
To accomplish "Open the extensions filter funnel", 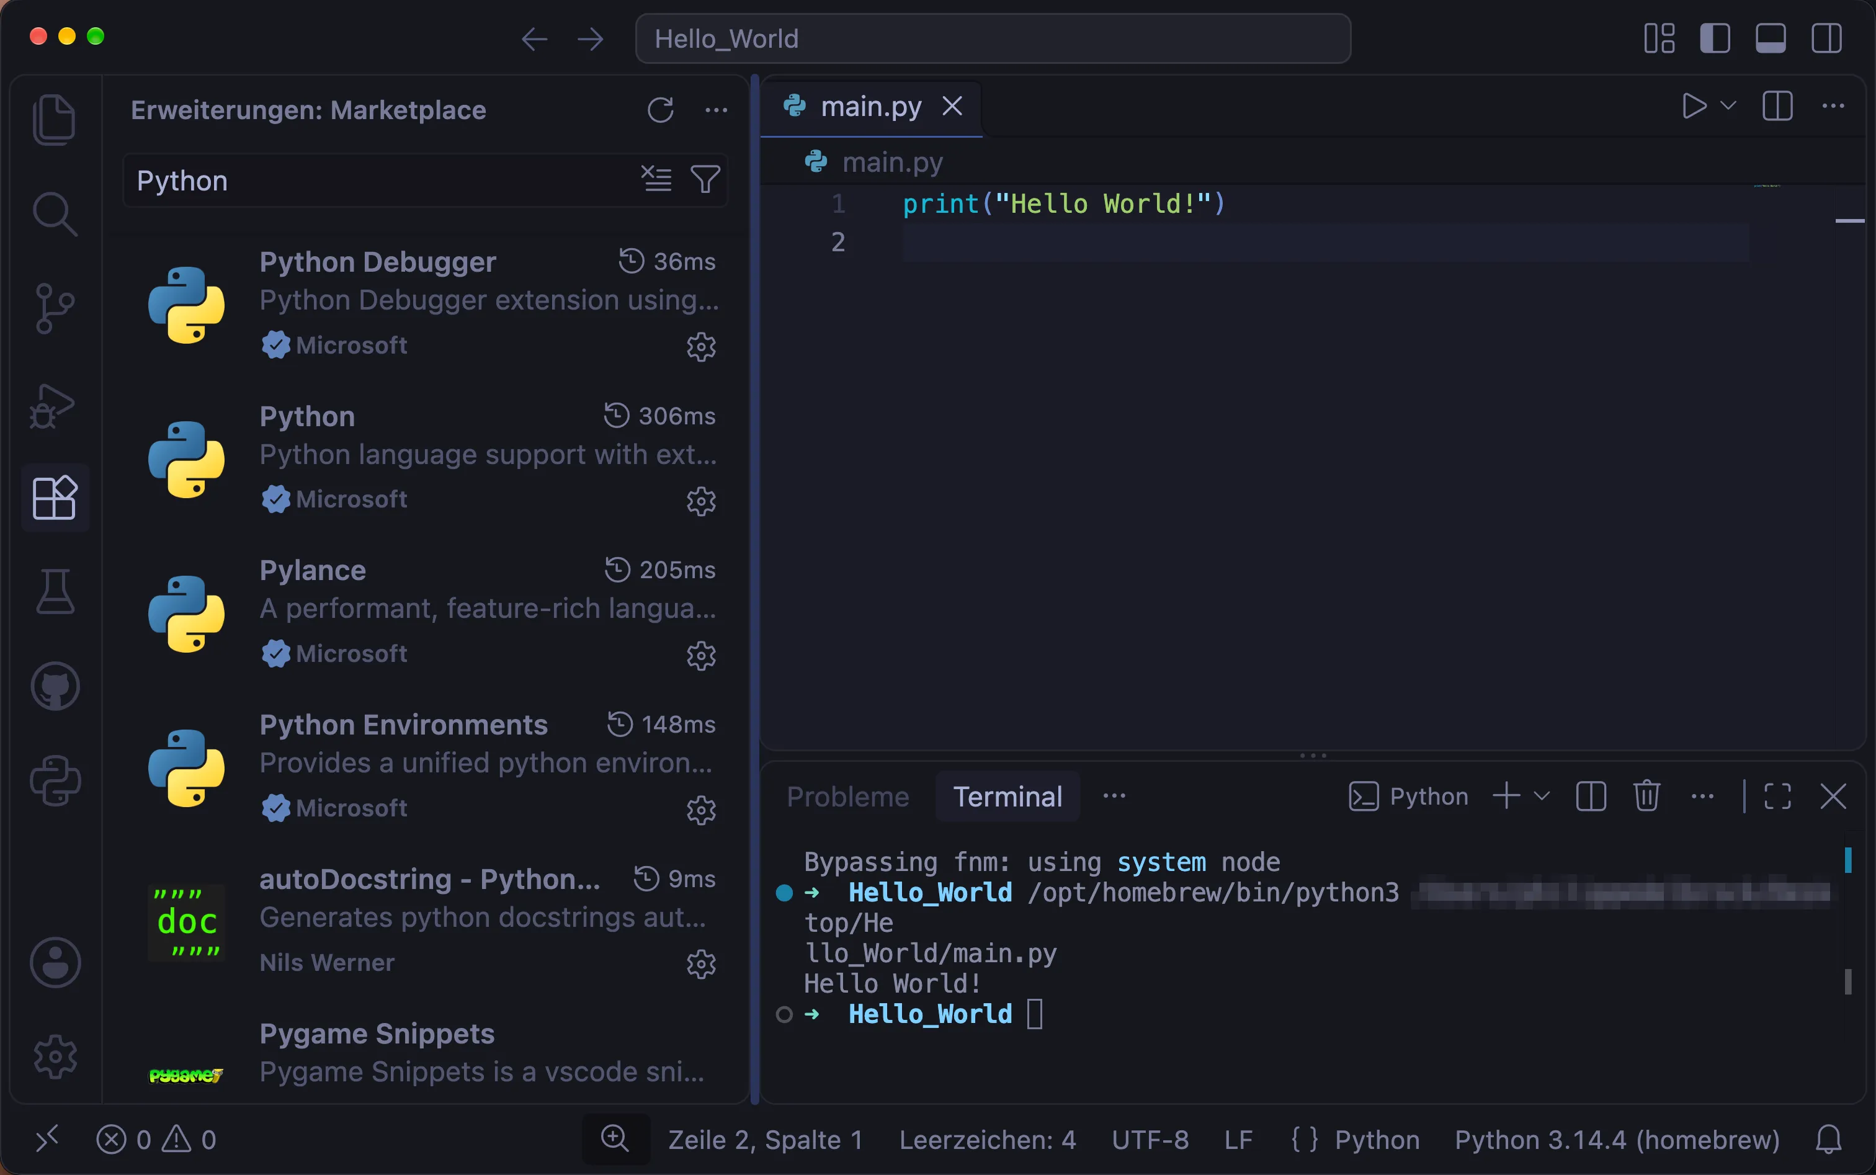I will (705, 179).
